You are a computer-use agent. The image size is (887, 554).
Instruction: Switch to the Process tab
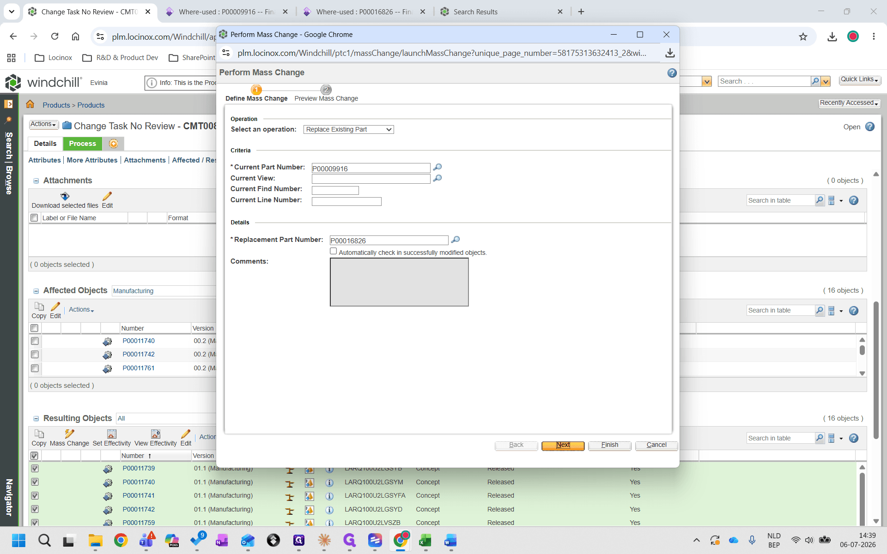82,144
